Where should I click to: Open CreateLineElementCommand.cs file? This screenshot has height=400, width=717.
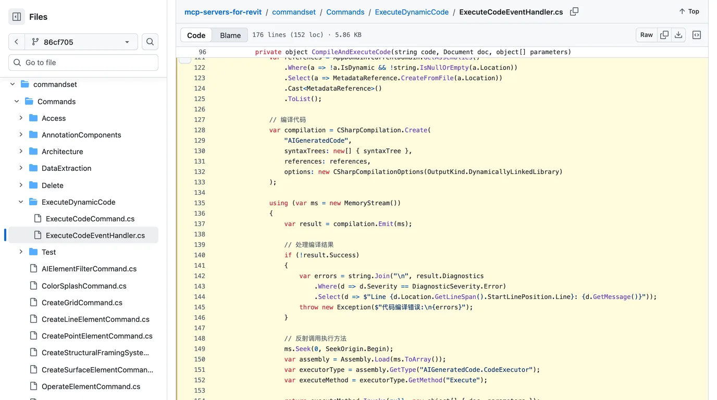pos(95,319)
